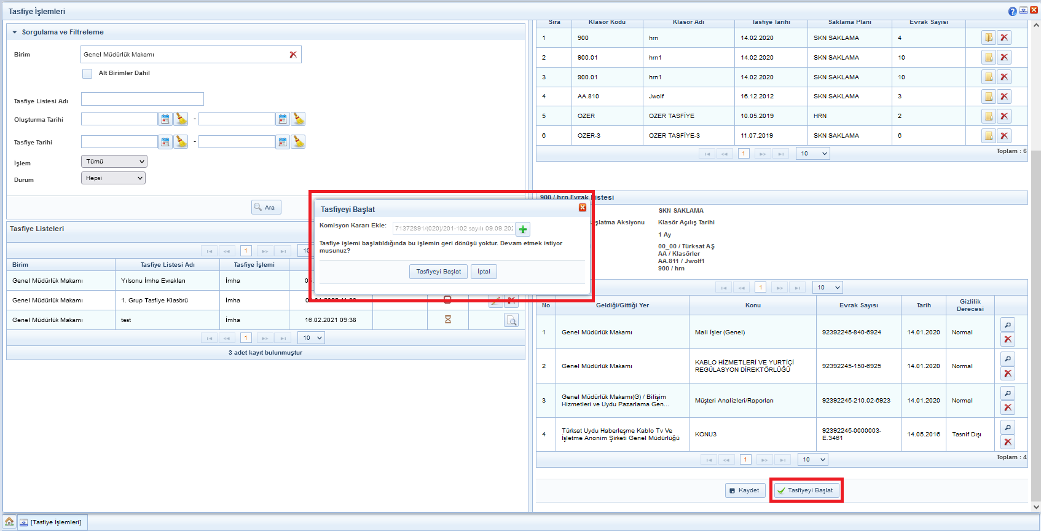Open the İşlem dropdown showing Tümü
The image size is (1041, 531).
pyautogui.click(x=114, y=162)
